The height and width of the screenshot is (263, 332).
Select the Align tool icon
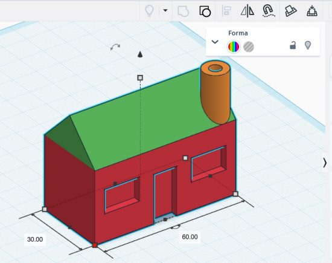[226, 11]
